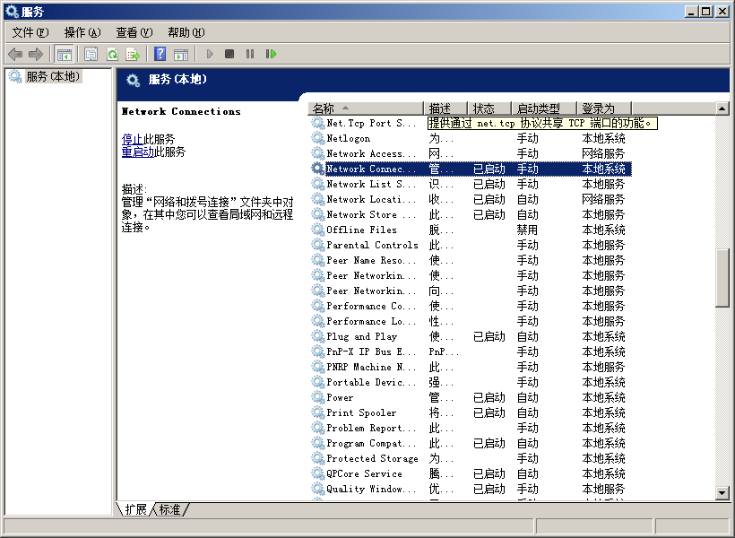Click the Back navigation arrow icon
The height and width of the screenshot is (538, 735).
tap(15, 54)
